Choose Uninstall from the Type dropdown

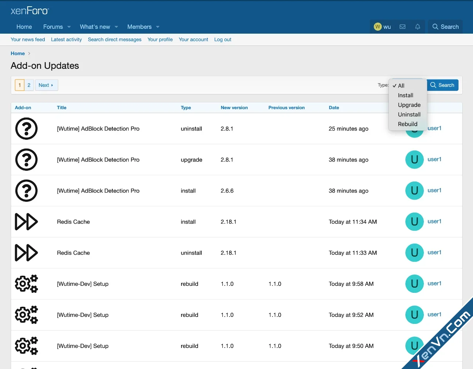(408, 115)
